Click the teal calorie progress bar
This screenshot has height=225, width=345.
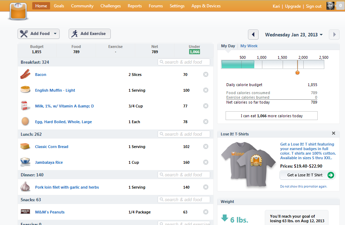(238, 64)
